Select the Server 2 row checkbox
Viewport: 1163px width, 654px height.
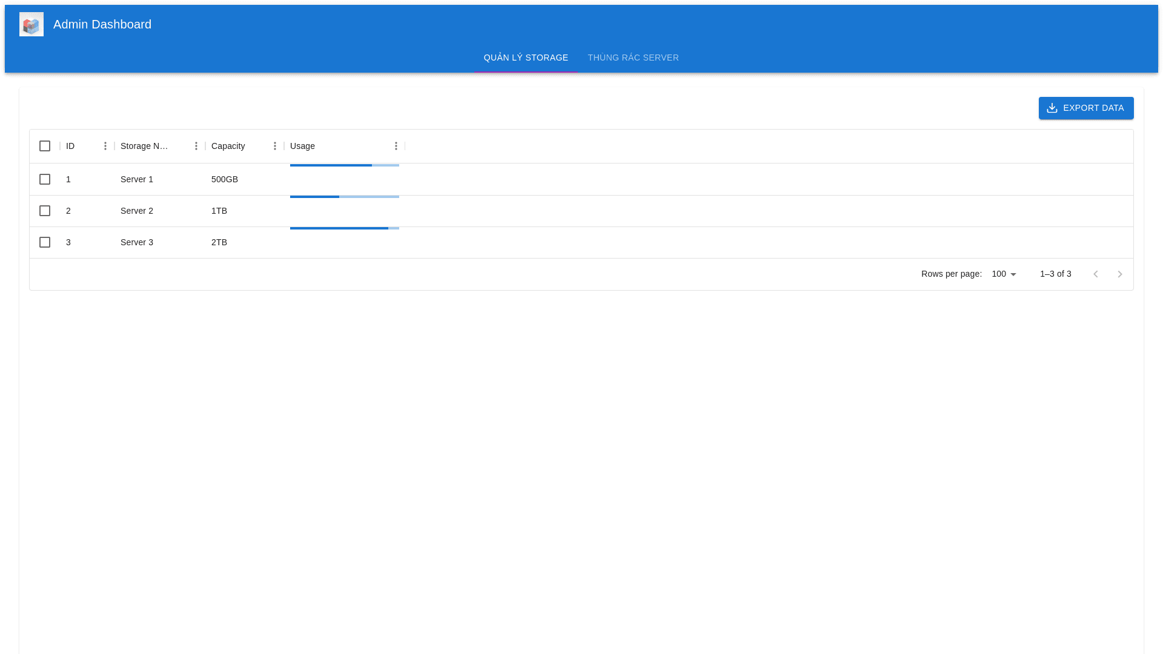click(45, 211)
